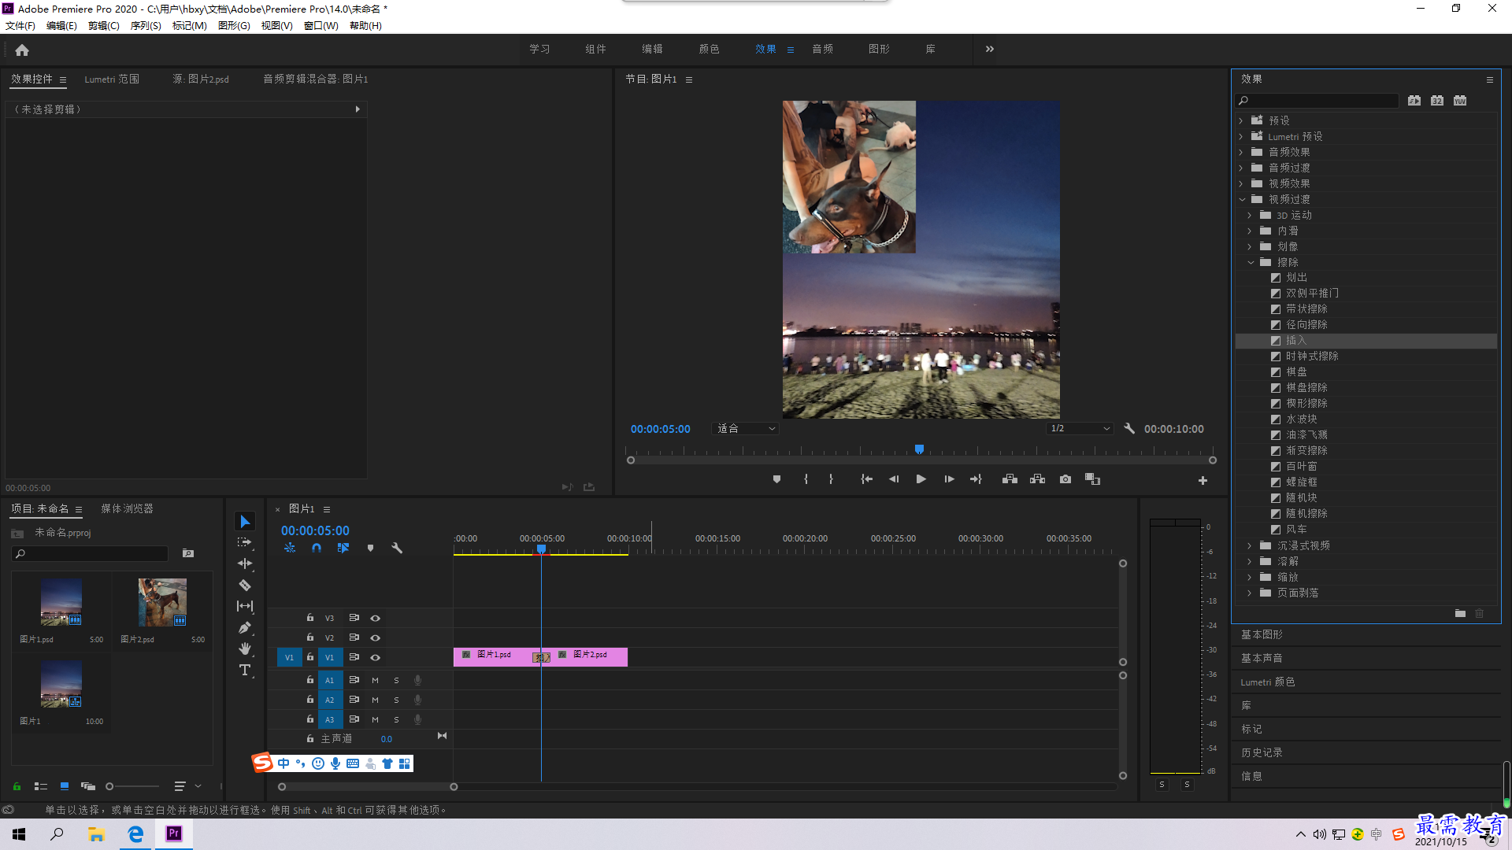This screenshot has height=850, width=1512.
Task: Mute audio track A1
Action: click(375, 680)
